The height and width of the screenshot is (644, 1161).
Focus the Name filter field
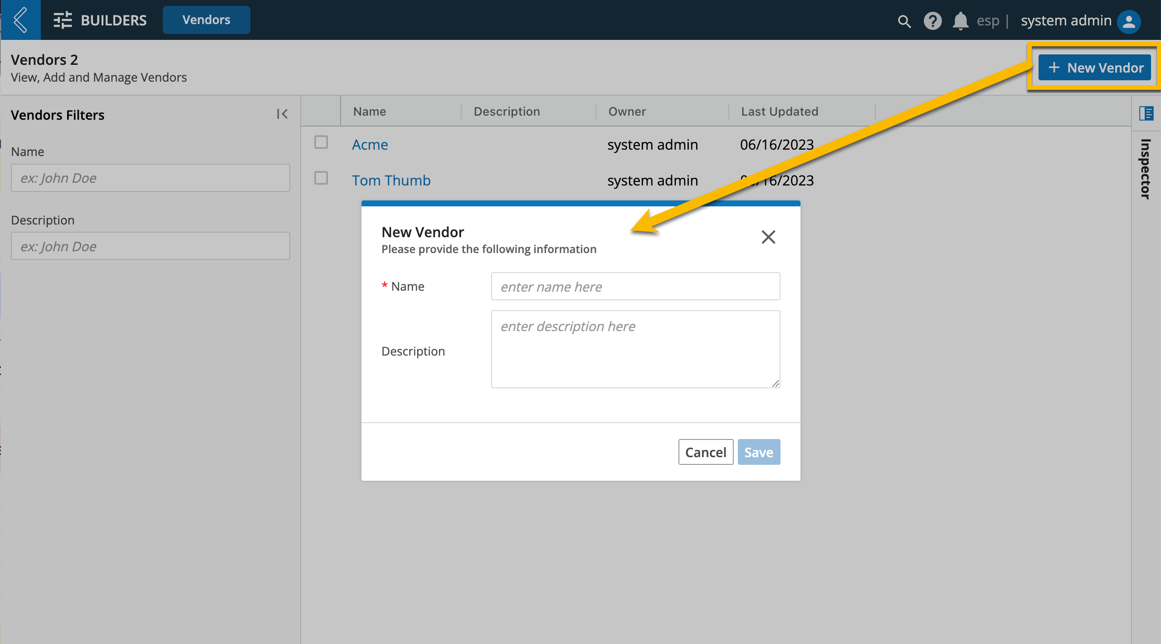150,178
